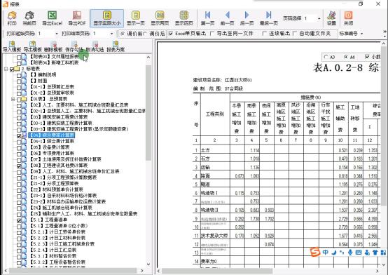Viewport: 388px width, 275px height.
Task: Select the A3 paper radio button
Action: click(326, 57)
